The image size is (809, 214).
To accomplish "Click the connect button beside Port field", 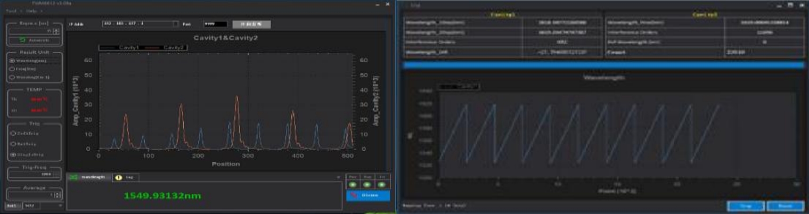I will pyautogui.click(x=251, y=24).
